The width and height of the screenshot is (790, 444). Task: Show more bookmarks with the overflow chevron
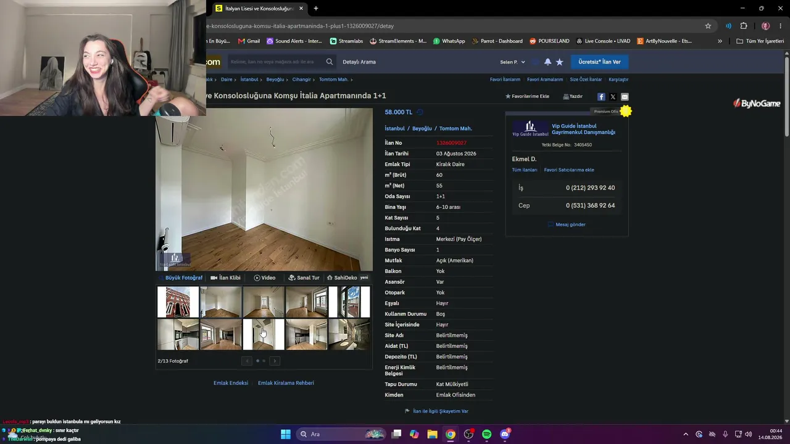[x=720, y=41]
